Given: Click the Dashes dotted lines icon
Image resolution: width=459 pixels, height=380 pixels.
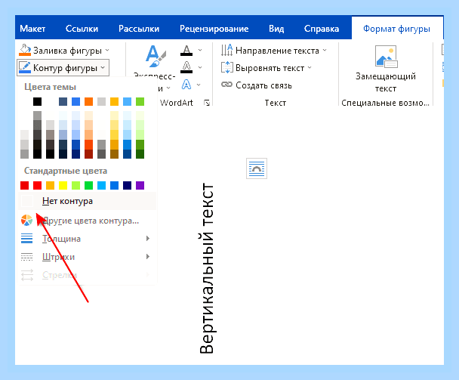Looking at the screenshot, I should (27, 257).
